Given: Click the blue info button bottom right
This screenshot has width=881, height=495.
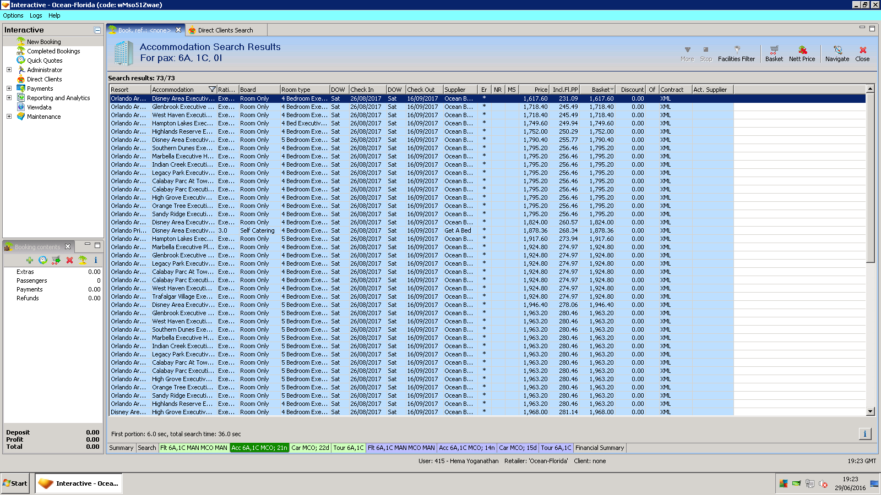Looking at the screenshot, I should tap(864, 434).
